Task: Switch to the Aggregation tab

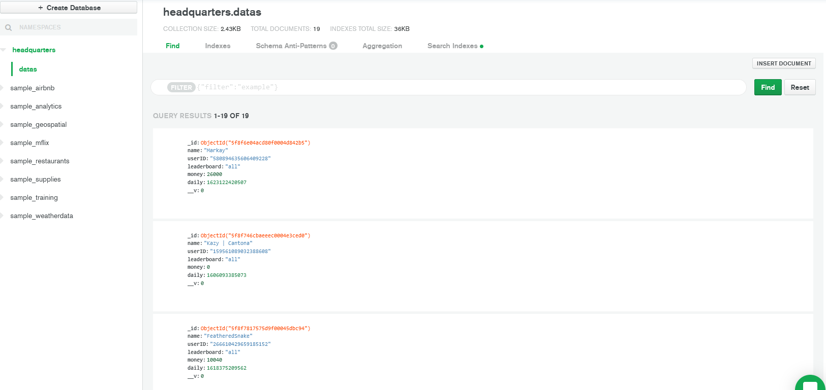Action: pyautogui.click(x=382, y=46)
